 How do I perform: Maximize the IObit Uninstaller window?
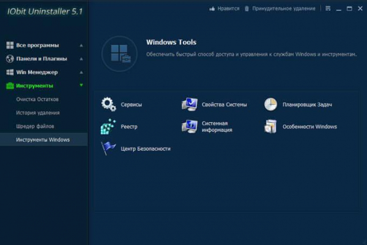[x=349, y=9]
